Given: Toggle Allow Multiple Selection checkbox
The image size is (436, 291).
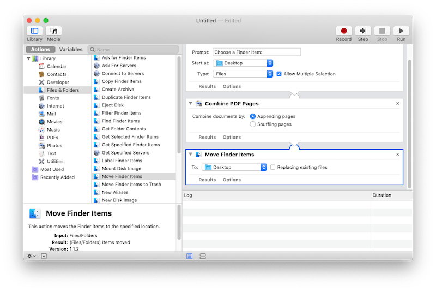Looking at the screenshot, I should click(279, 74).
